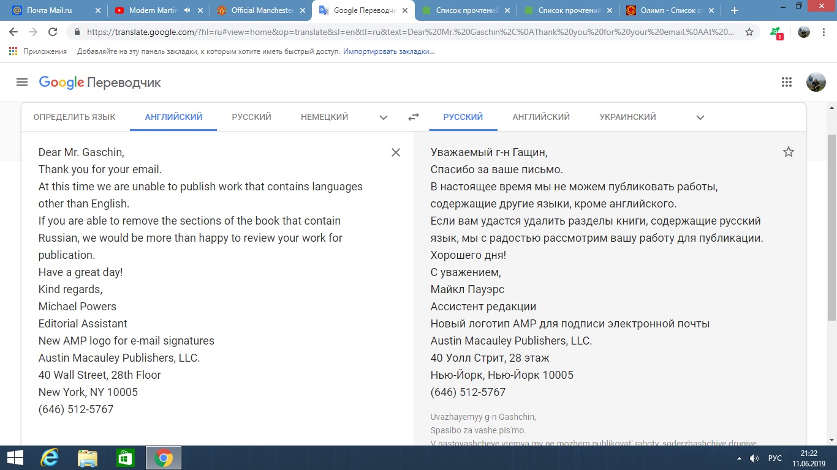The image size is (837, 470).
Task: Expand more target languages dropdown
Action: coord(700,117)
